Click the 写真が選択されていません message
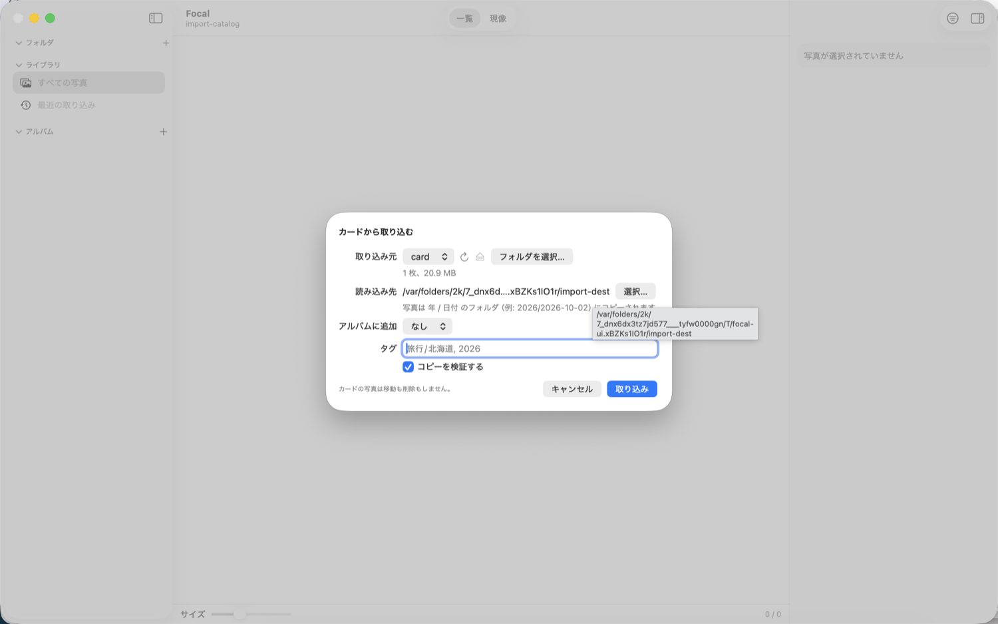Image resolution: width=998 pixels, height=624 pixels. [x=854, y=56]
